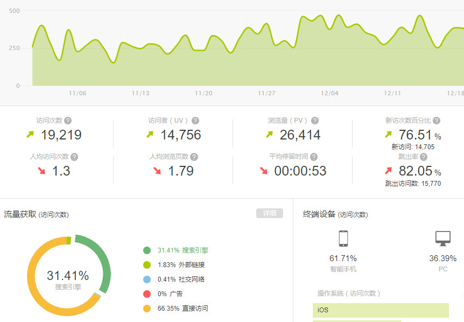Click the 61.71% 智能手机 figure
This screenshot has height=322, width=464.
pyautogui.click(x=343, y=258)
